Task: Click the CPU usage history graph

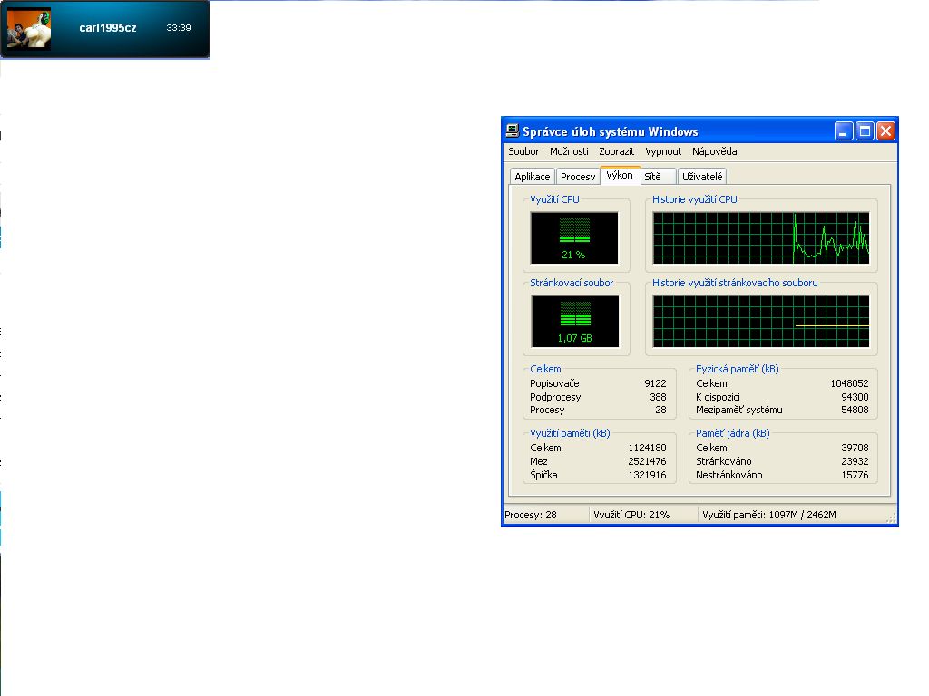Action: (x=761, y=238)
